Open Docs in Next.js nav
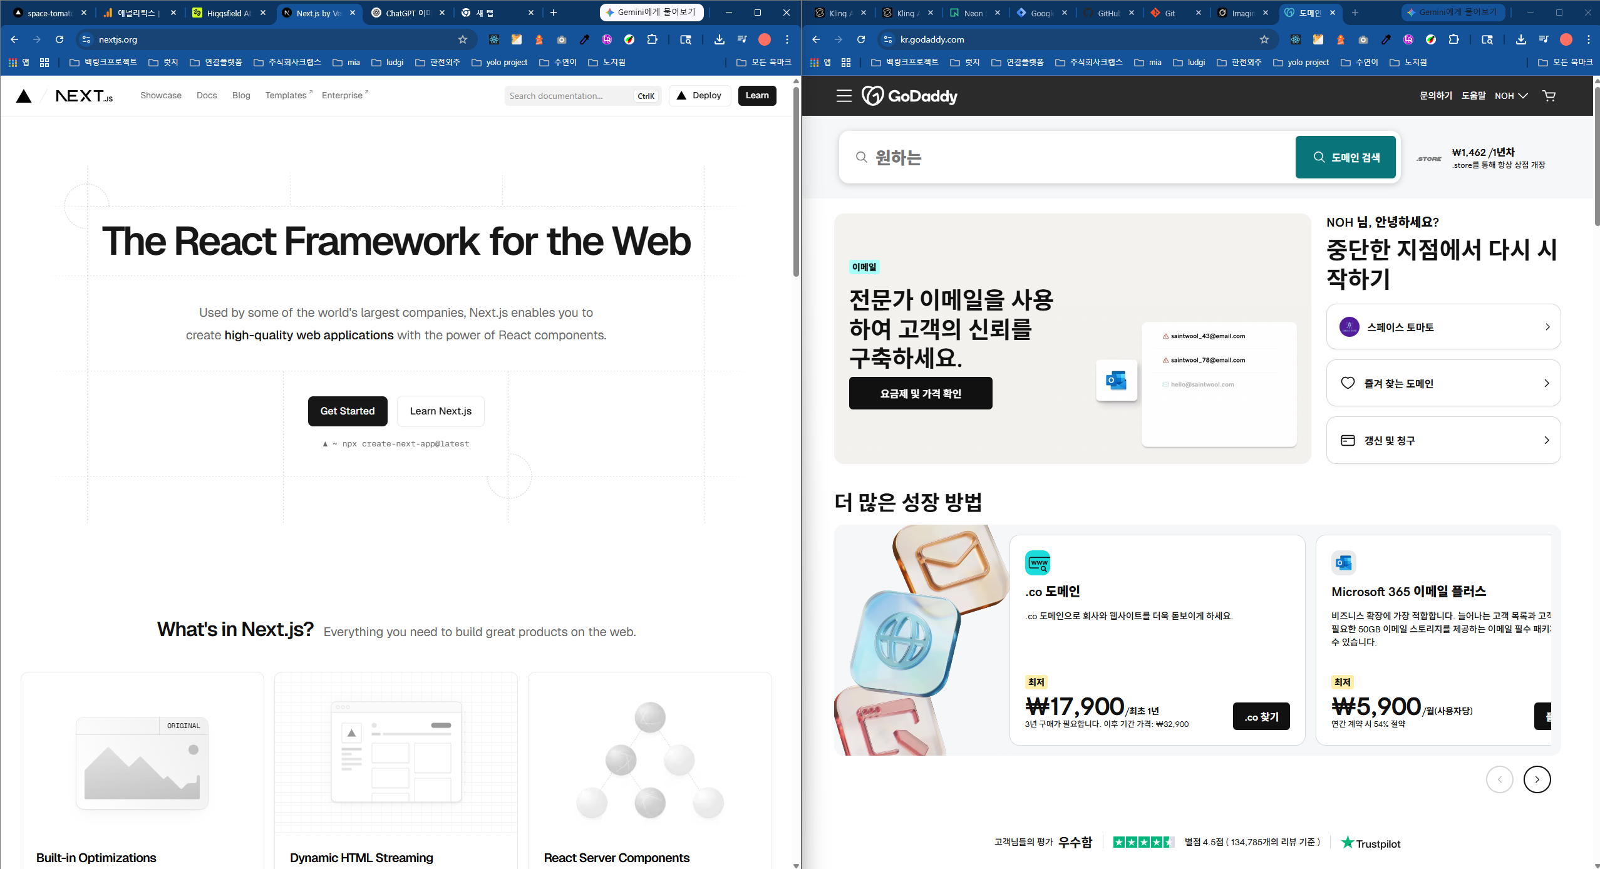 tap(207, 95)
